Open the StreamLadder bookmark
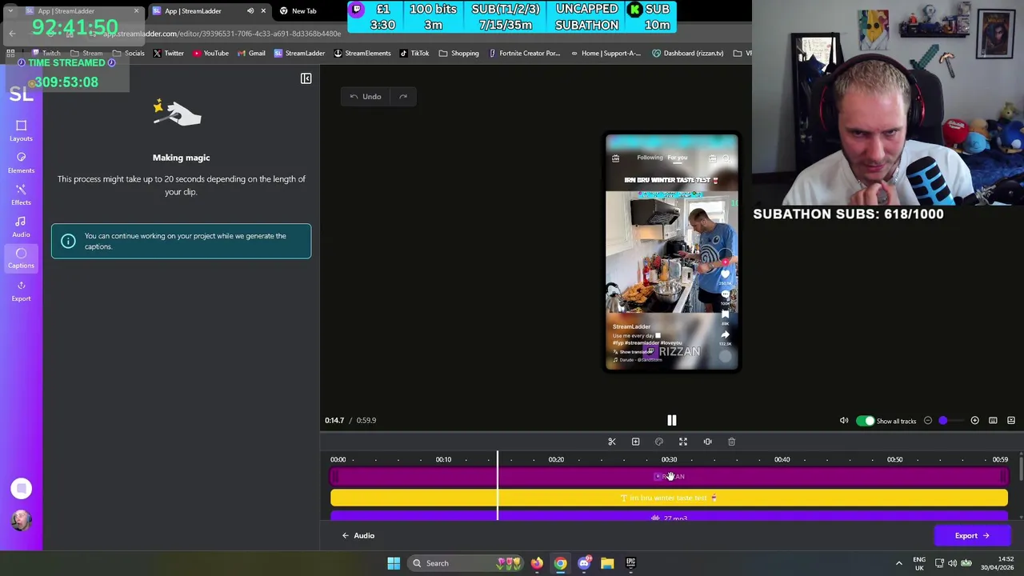1024x576 pixels. click(x=299, y=54)
